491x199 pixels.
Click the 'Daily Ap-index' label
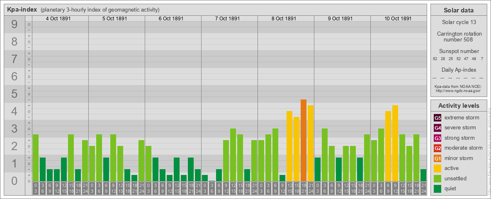[459, 70]
